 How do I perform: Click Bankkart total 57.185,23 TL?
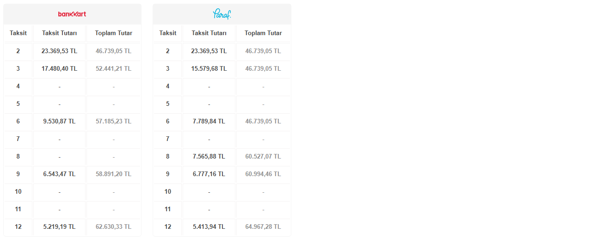[113, 121]
